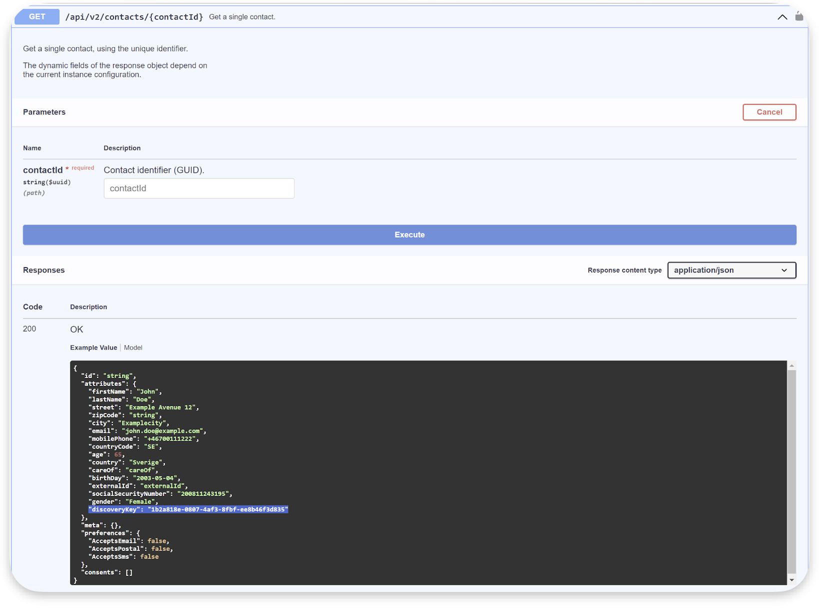Click the Parameters section header
This screenshot has width=819, height=608.
click(x=44, y=112)
